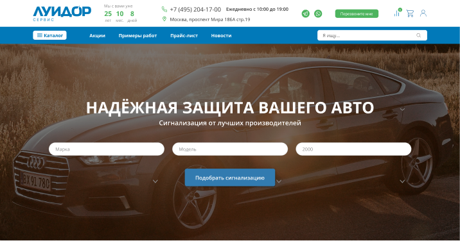Click the 25 лет counter
460x241 pixels.
pos(108,16)
